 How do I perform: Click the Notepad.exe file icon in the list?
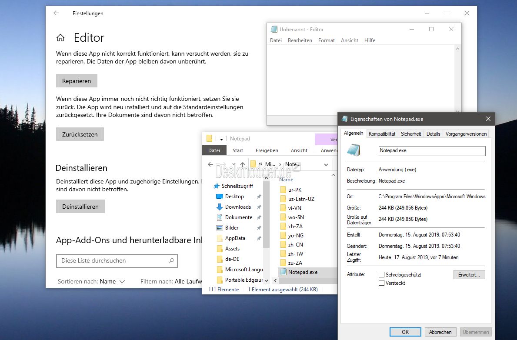point(283,272)
